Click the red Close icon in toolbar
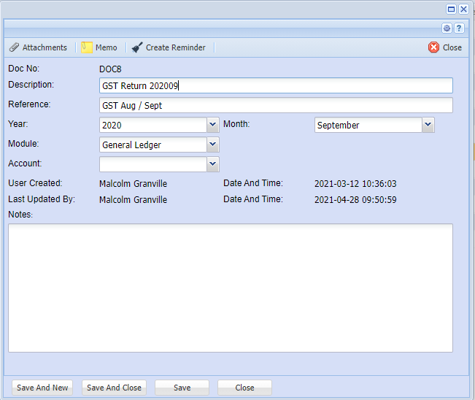 pos(433,47)
